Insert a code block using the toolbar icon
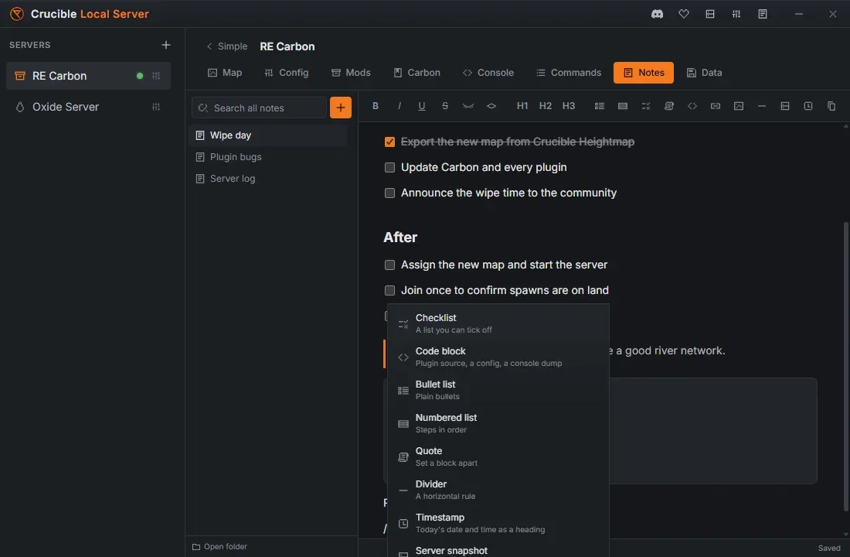 click(x=692, y=106)
